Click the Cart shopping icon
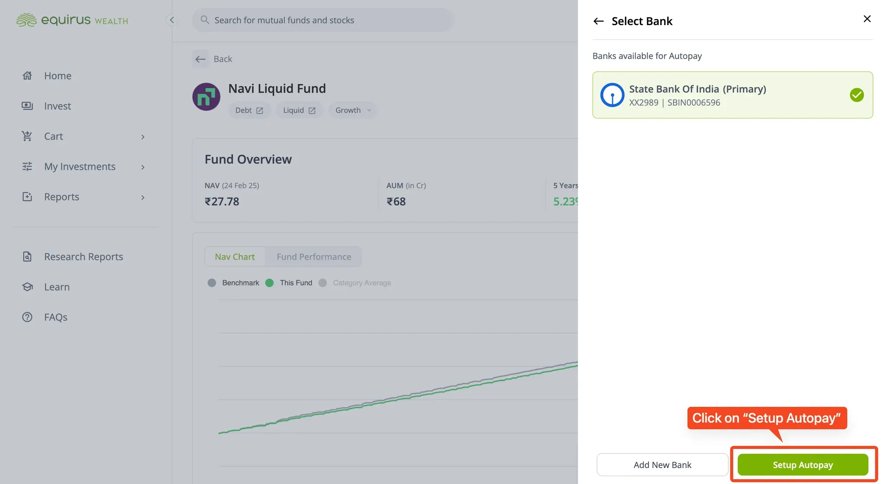 pos(27,136)
